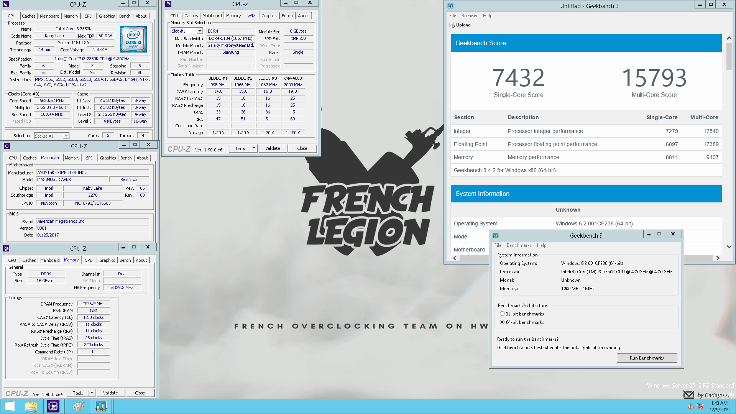
Task: Switch to Caches tab in top-left CPU-Z
Action: pyautogui.click(x=29, y=16)
